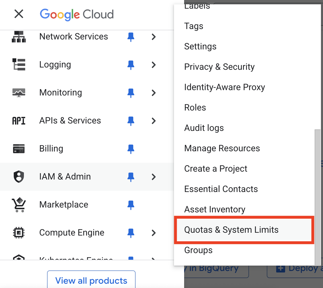The image size is (323, 288).
Task: Select Identity-Aware Proxy from submenu
Action: click(224, 87)
